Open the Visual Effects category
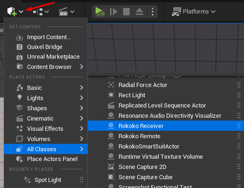The width and height of the screenshot is (244, 188). [x=46, y=129]
